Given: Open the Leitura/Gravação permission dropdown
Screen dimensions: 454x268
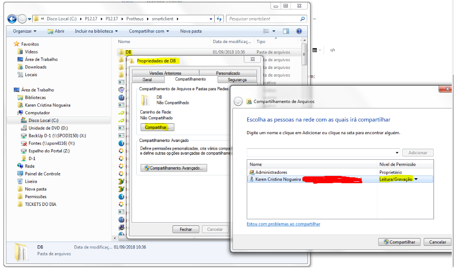Looking at the screenshot, I should tap(416, 179).
